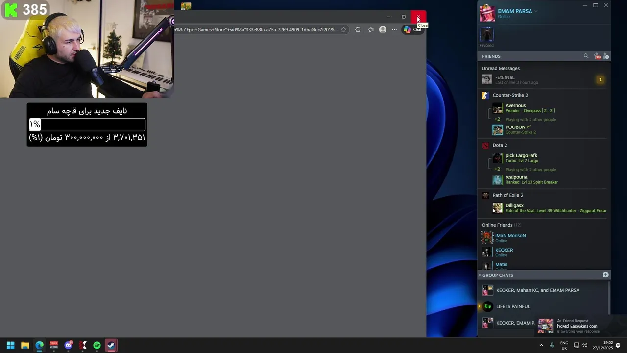Click the desktop icon behind the browser
The image size is (627, 353).
tap(186, 6)
